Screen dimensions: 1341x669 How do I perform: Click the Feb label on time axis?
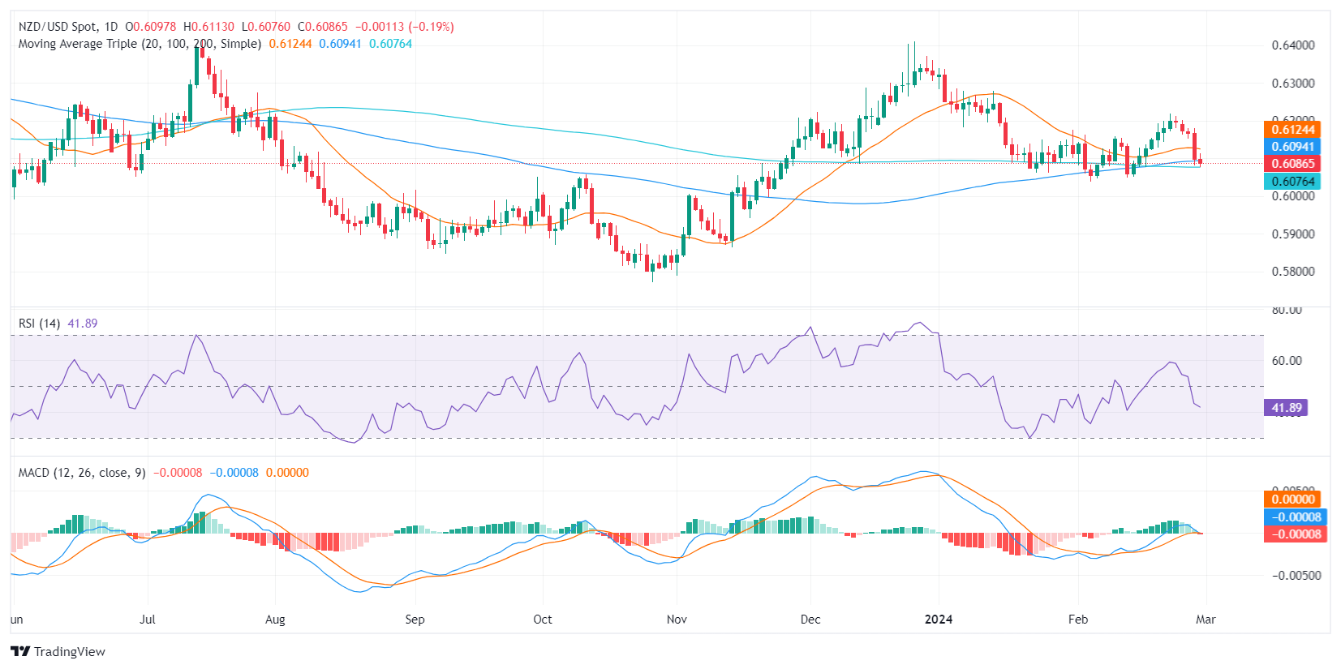coord(1077,620)
